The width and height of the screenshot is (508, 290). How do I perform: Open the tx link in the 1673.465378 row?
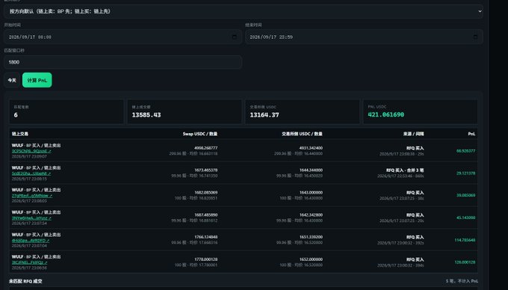point(31,173)
